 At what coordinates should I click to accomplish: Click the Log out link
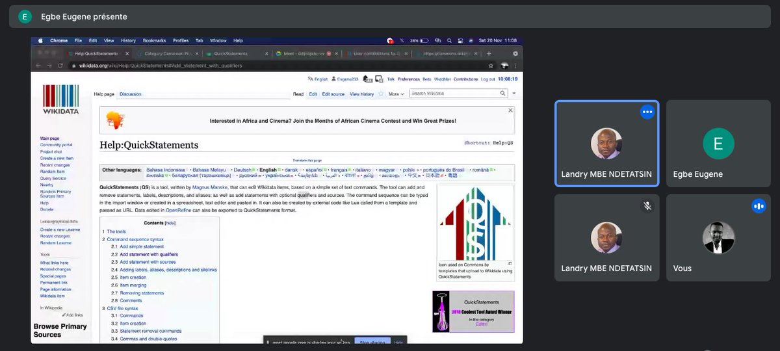pyautogui.click(x=488, y=79)
